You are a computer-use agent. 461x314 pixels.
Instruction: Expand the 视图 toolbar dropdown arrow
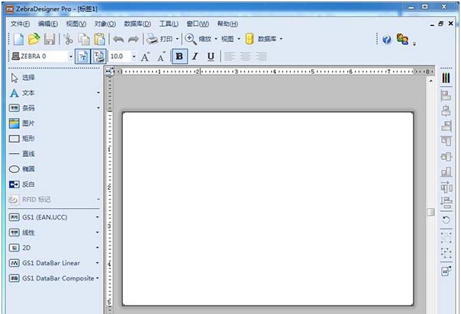tap(239, 39)
